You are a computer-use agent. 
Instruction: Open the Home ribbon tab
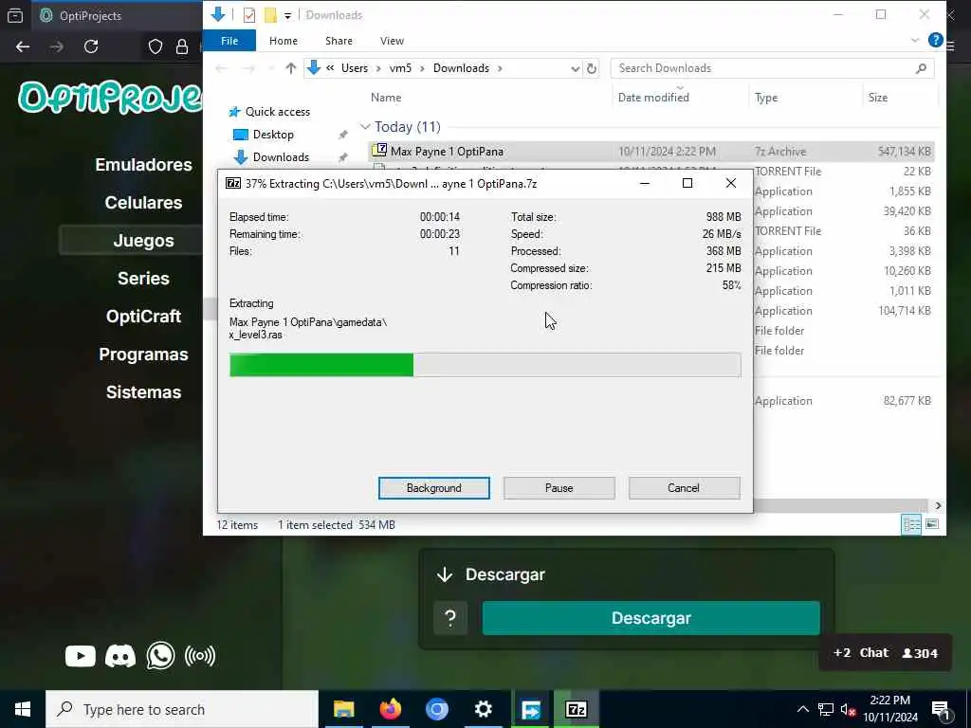coord(283,41)
